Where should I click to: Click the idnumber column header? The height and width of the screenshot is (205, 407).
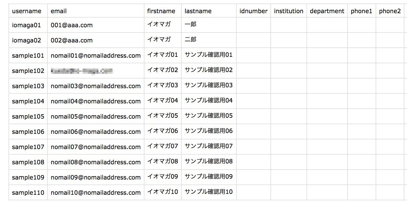[x=253, y=11]
